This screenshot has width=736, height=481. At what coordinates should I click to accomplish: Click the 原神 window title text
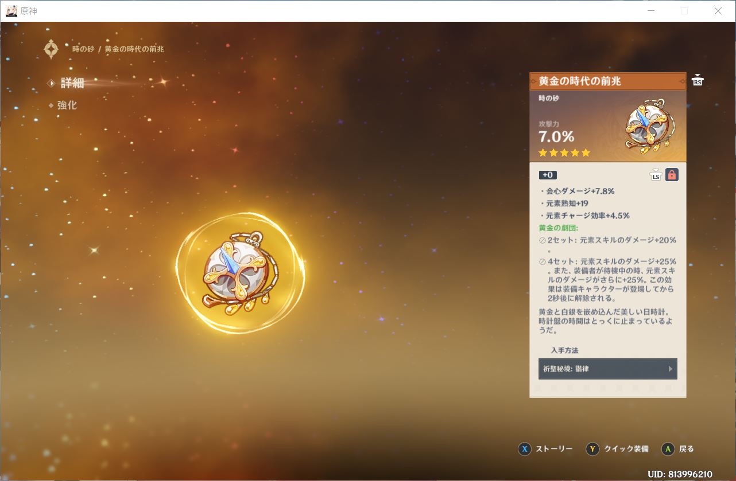[29, 11]
